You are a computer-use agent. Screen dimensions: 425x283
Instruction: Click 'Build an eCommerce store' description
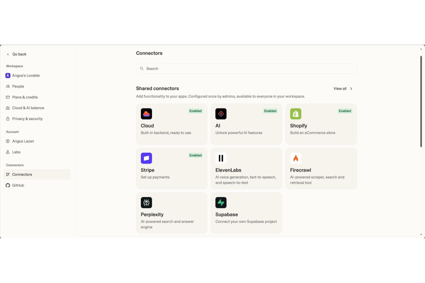pyautogui.click(x=313, y=133)
